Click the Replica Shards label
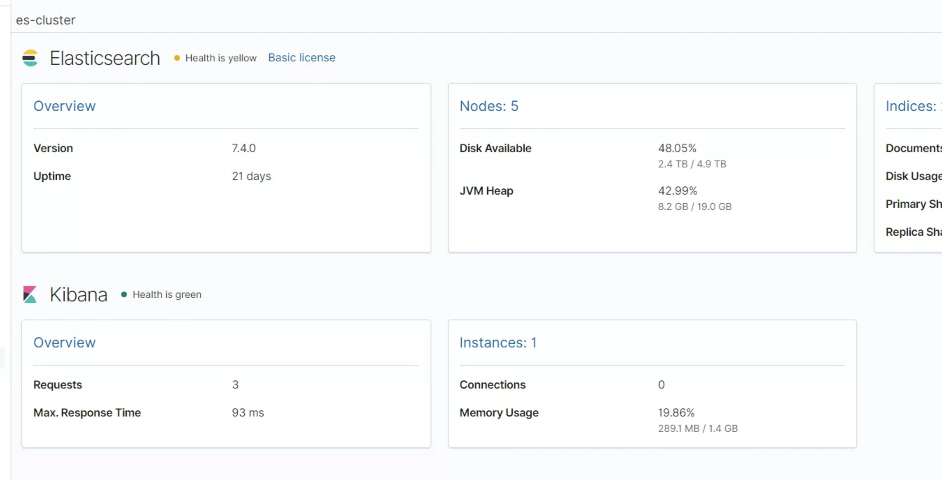 click(x=914, y=232)
